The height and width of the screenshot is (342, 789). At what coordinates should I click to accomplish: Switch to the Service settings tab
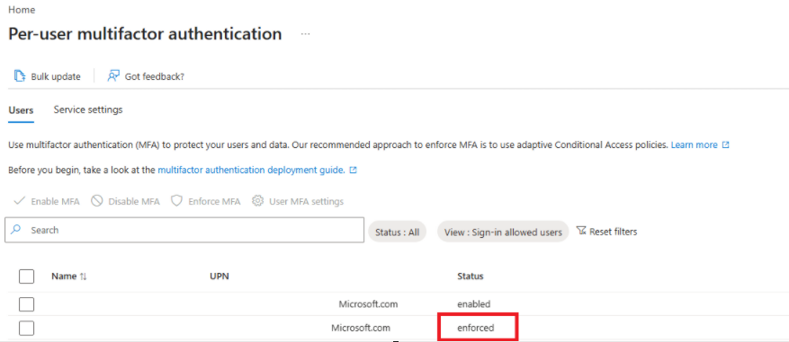[88, 110]
